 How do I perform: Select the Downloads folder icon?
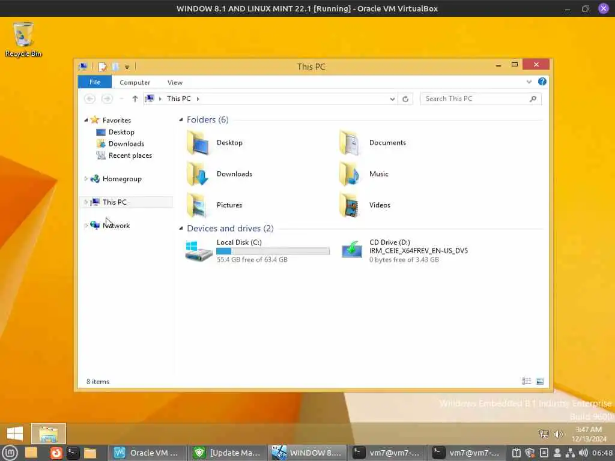tap(198, 174)
